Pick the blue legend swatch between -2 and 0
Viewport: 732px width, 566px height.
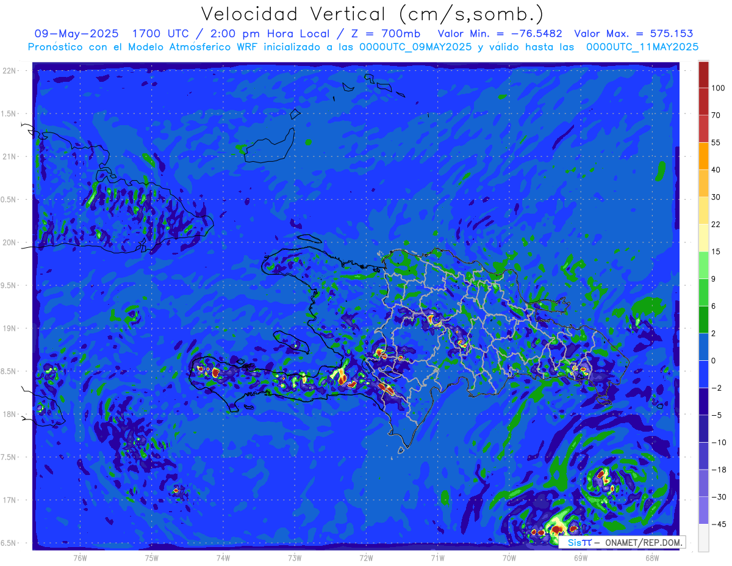pos(703,374)
